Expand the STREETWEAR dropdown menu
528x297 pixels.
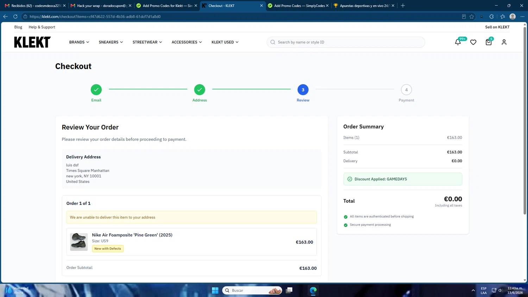click(x=147, y=42)
